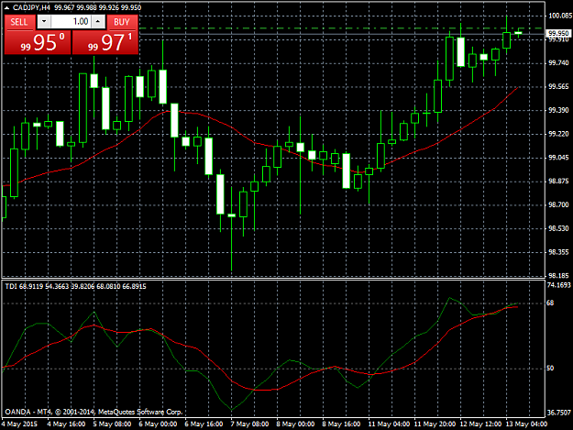Click the 1.00 volume input field

point(72,22)
